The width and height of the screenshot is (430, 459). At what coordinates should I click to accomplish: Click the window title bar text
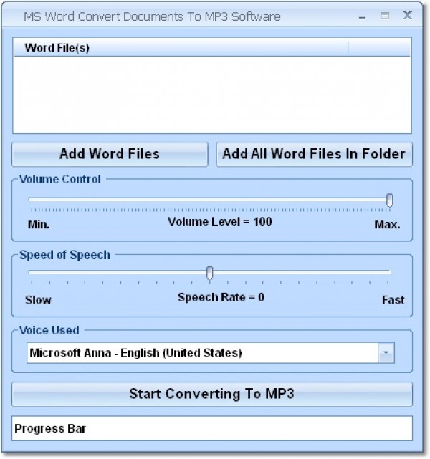pyautogui.click(x=152, y=16)
